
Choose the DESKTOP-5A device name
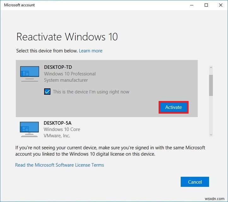coord(57,123)
